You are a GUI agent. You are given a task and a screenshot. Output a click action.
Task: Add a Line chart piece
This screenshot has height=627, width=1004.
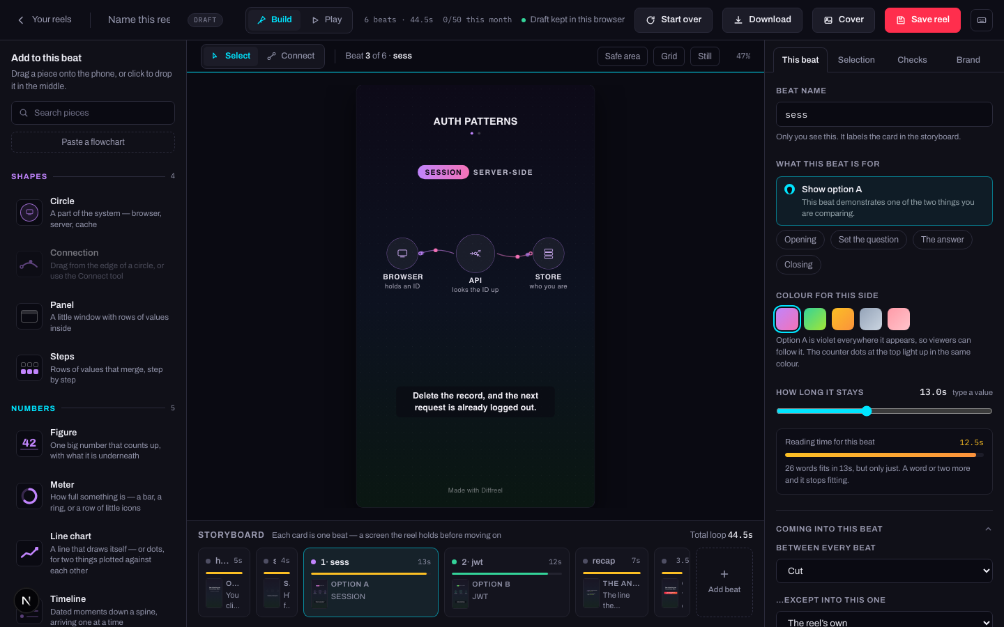(93, 553)
